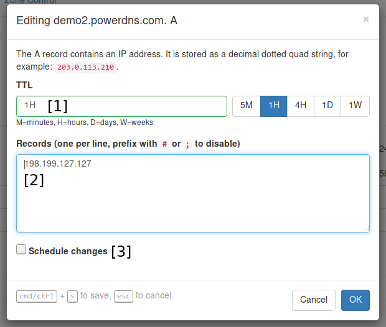
Task: Set TTL to 1W preset
Action: click(x=355, y=106)
